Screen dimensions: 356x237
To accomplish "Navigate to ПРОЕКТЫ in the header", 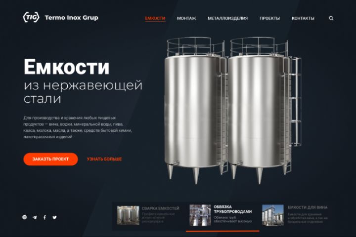I will coord(270,18).
